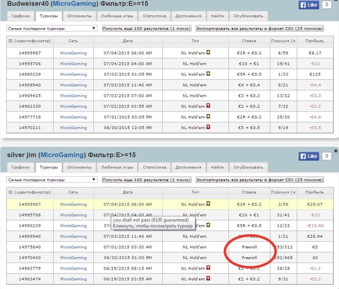This screenshot has height=289, width=339.
Task: Click turbo icon in silver jim row 14963779
Action: point(208,268)
